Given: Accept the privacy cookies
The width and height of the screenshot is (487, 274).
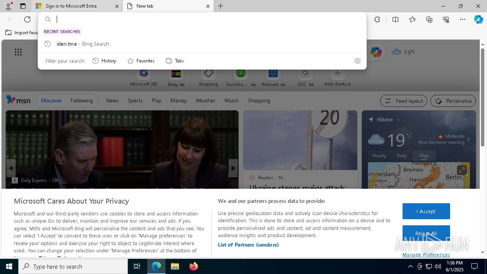Looking at the screenshot, I should pos(426,211).
